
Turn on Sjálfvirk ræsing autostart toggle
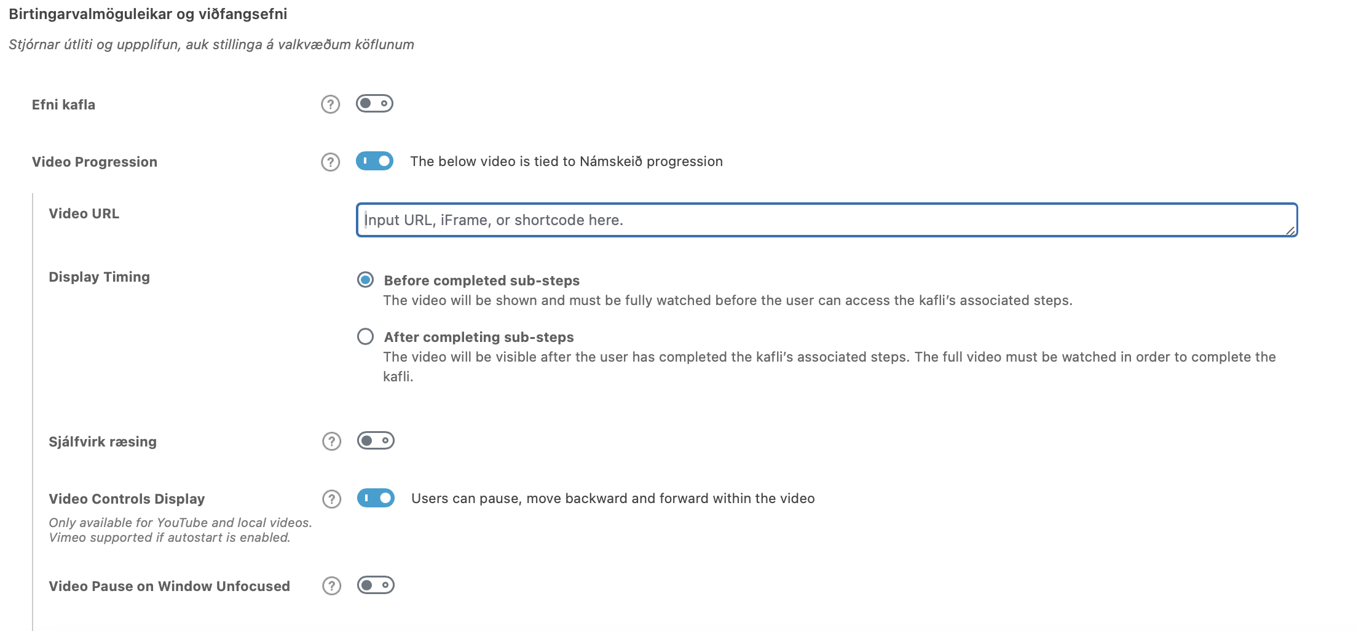(376, 440)
